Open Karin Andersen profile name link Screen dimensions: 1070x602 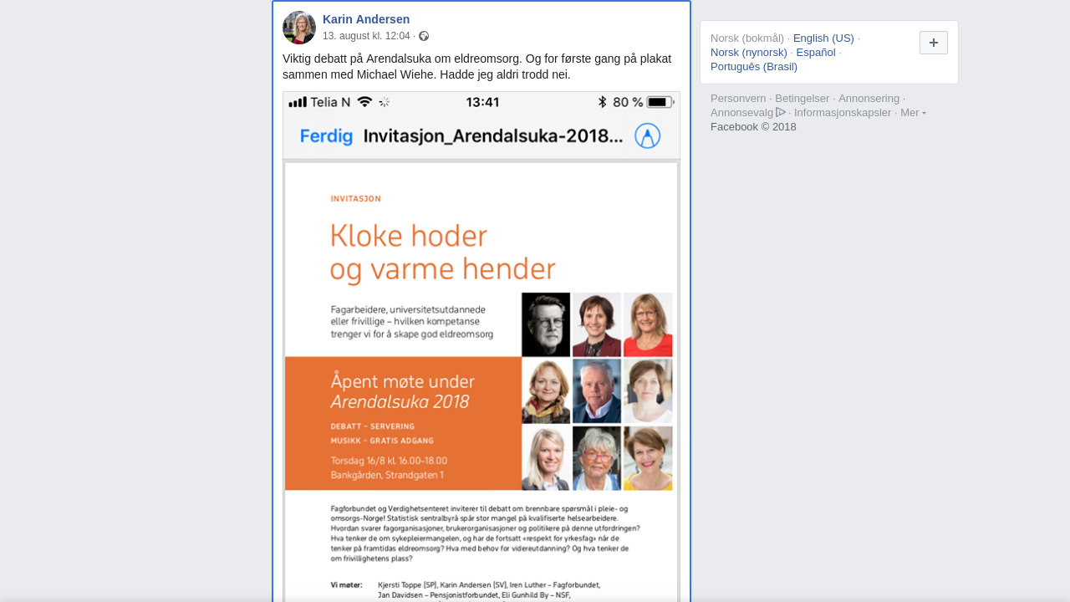click(x=366, y=19)
